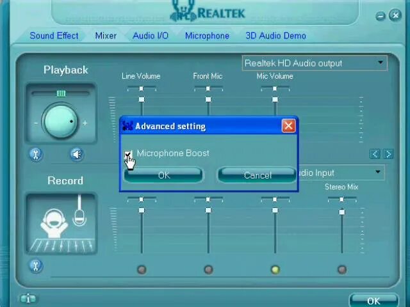
Task: Click the Playback balance slider above the knob
Action: point(61,93)
